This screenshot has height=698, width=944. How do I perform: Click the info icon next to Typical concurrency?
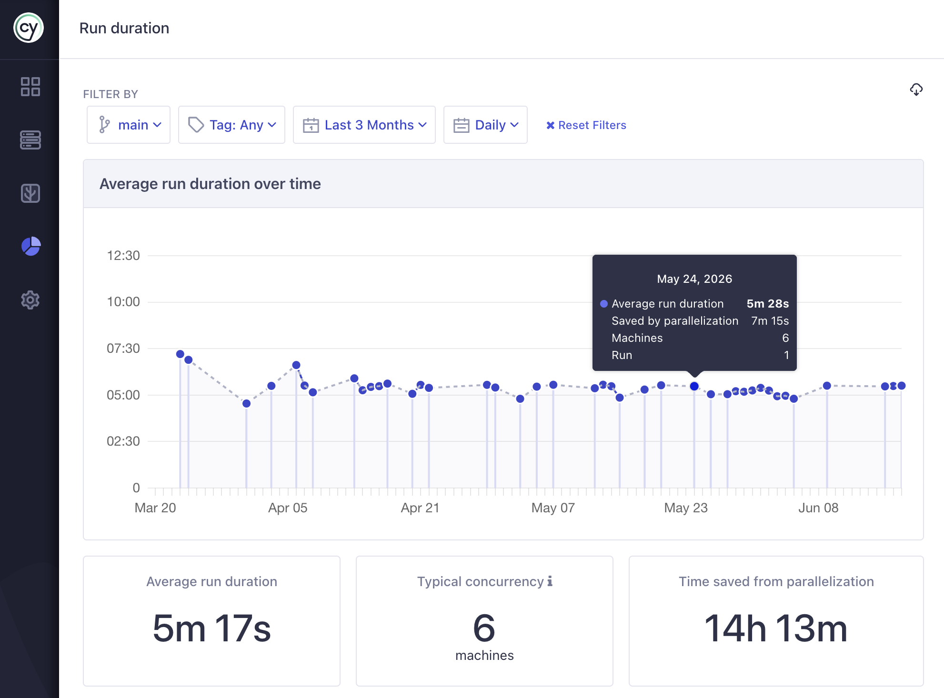click(x=550, y=581)
